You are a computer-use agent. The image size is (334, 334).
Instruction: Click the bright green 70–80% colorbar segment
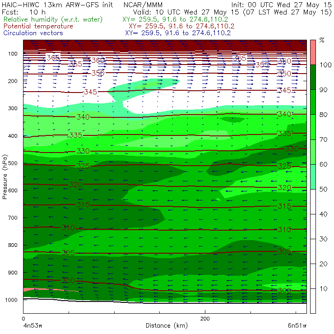coord(313,127)
